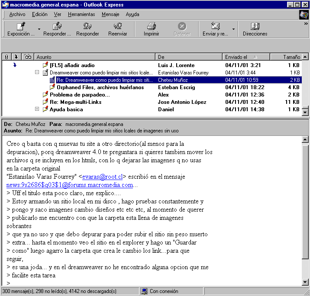Image resolution: width=310 pixels, height=296 pixels.
Task: Click the message list scrollbar thumb
Action: point(305,108)
